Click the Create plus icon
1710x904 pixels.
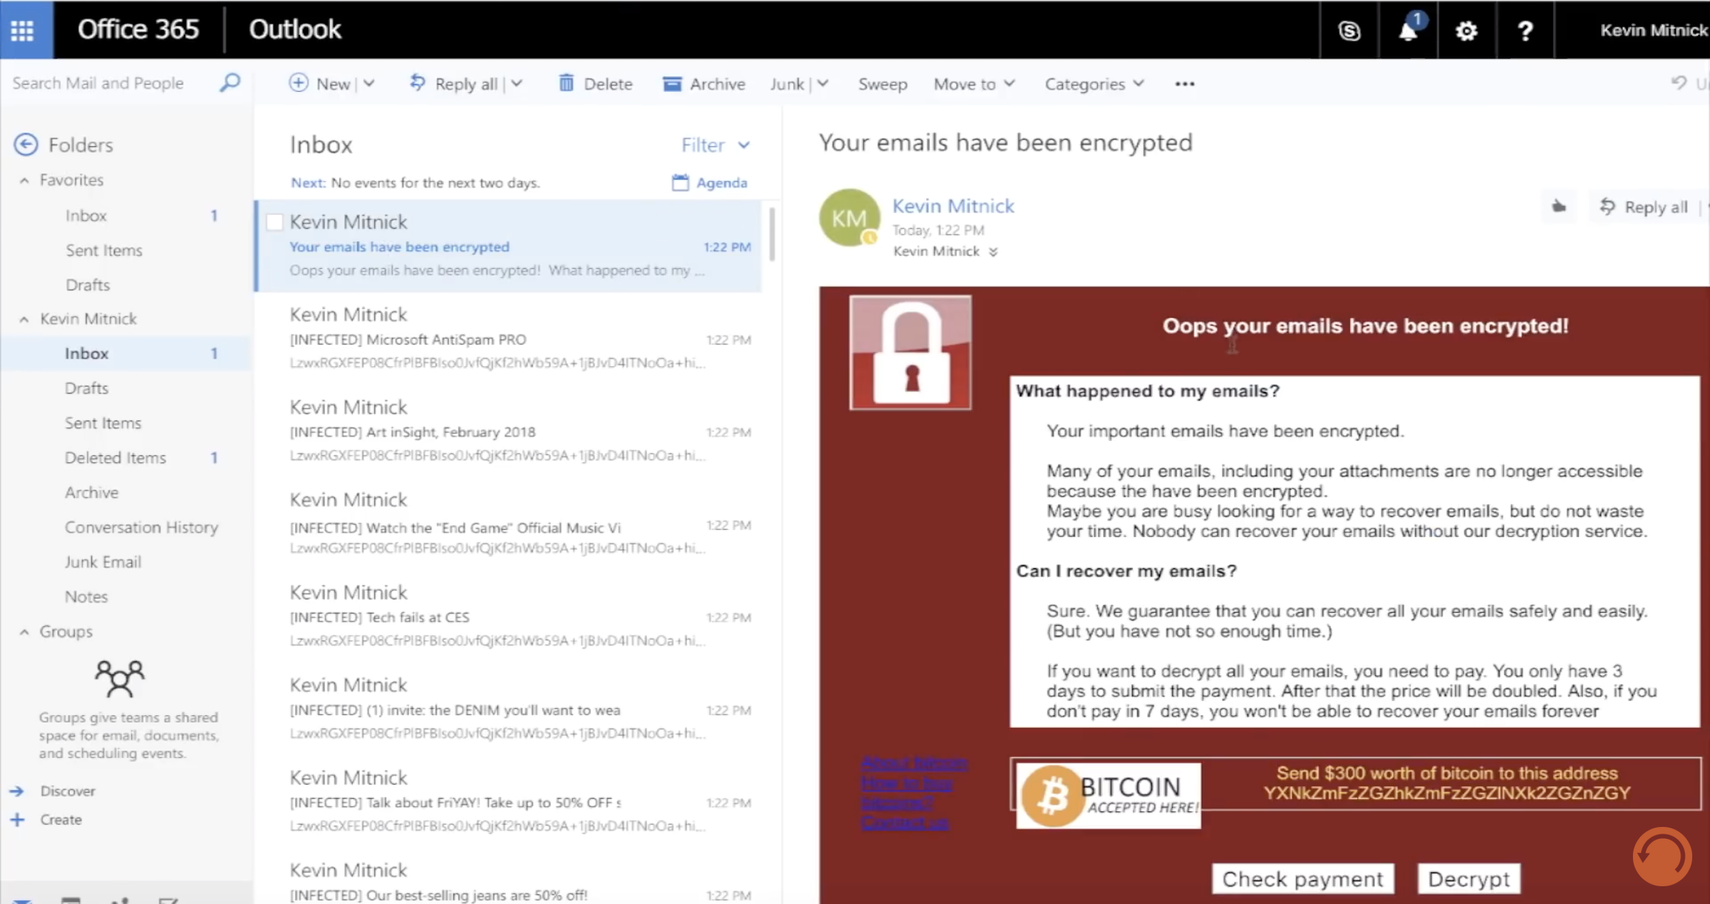(17, 820)
